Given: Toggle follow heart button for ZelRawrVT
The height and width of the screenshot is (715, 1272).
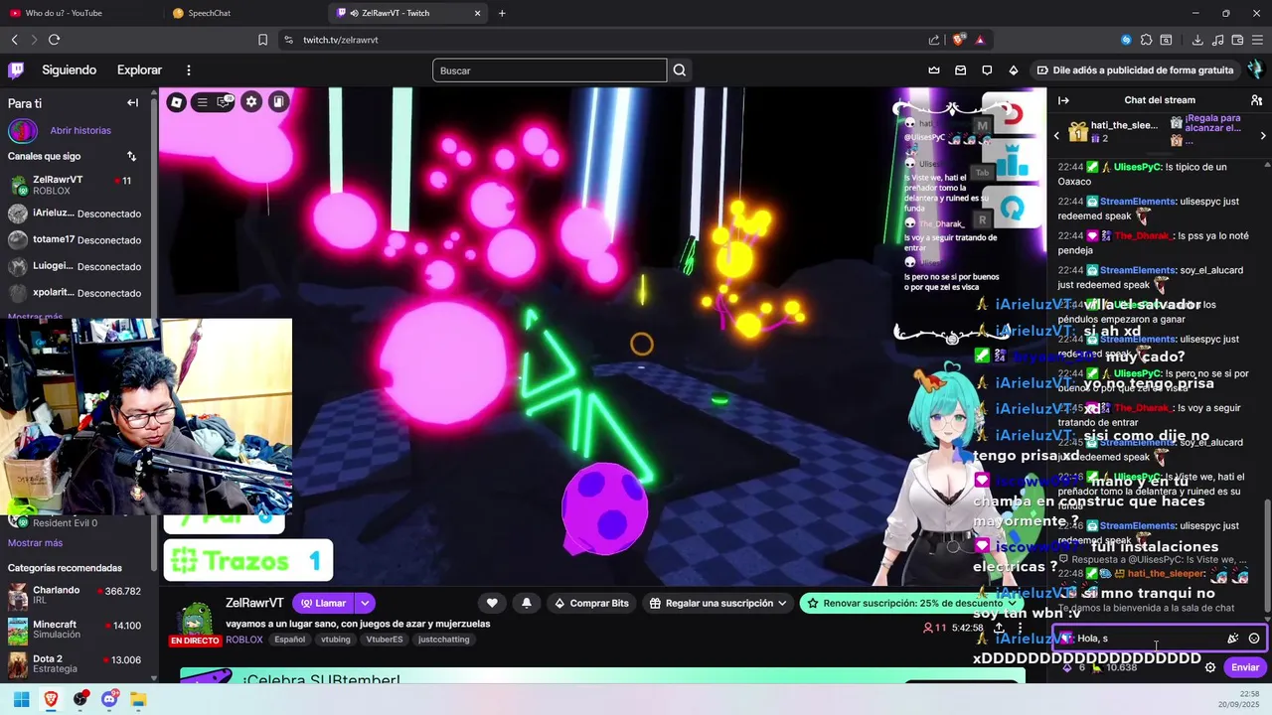Looking at the screenshot, I should tap(492, 603).
